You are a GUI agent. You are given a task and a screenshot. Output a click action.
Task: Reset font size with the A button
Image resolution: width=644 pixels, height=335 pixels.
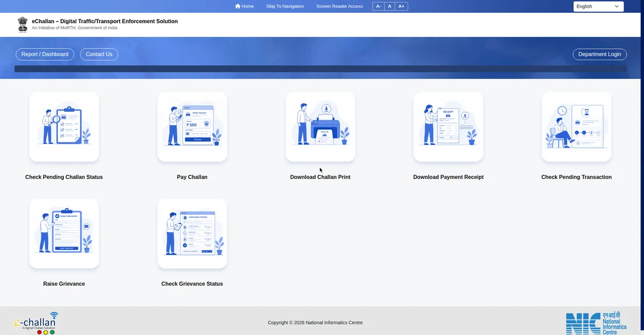pos(390,6)
